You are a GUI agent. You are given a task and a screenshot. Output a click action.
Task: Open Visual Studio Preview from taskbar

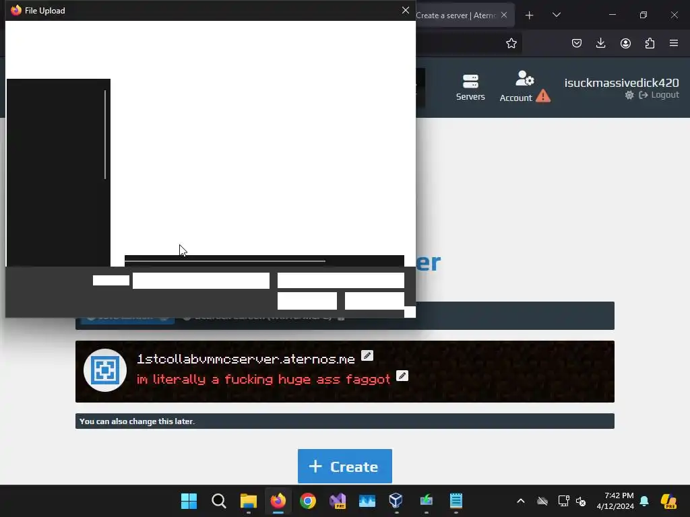(x=338, y=501)
